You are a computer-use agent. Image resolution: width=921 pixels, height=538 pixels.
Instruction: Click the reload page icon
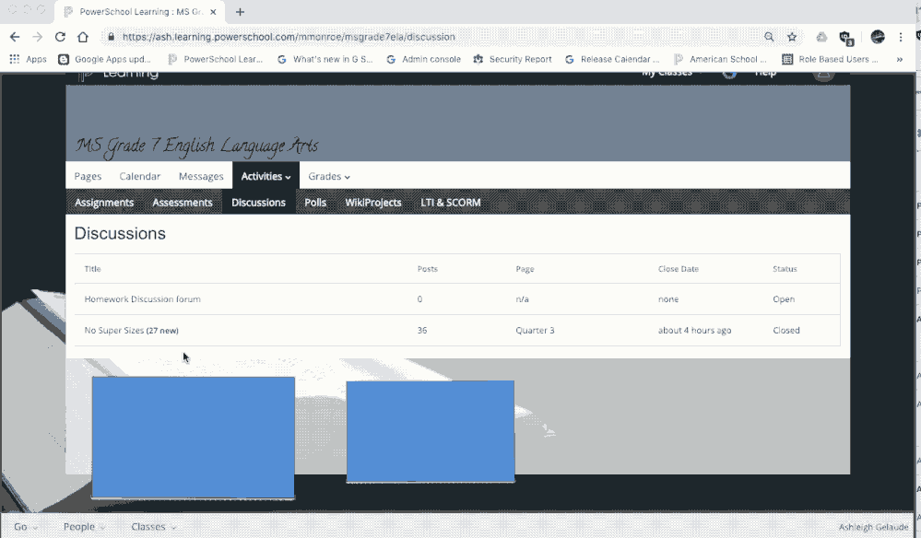[x=60, y=37]
